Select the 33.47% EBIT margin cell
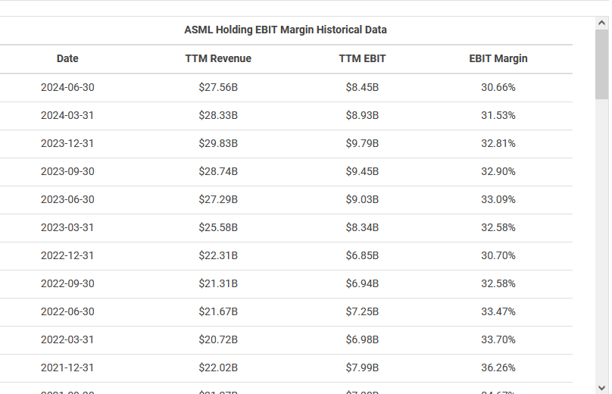Image resolution: width=612 pixels, height=394 pixels. pos(498,312)
